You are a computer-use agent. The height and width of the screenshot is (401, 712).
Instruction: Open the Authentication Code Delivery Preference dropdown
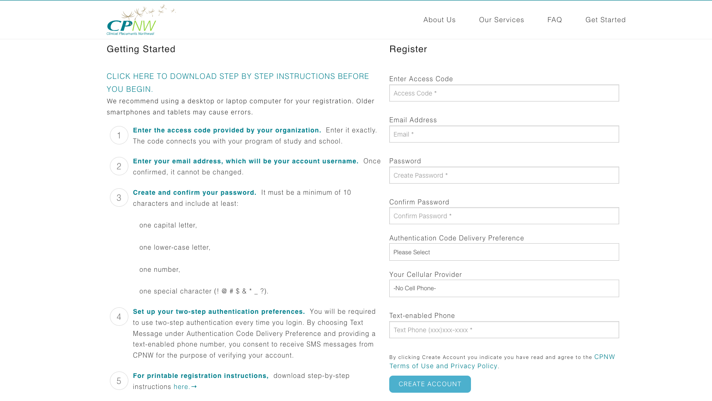pos(504,252)
